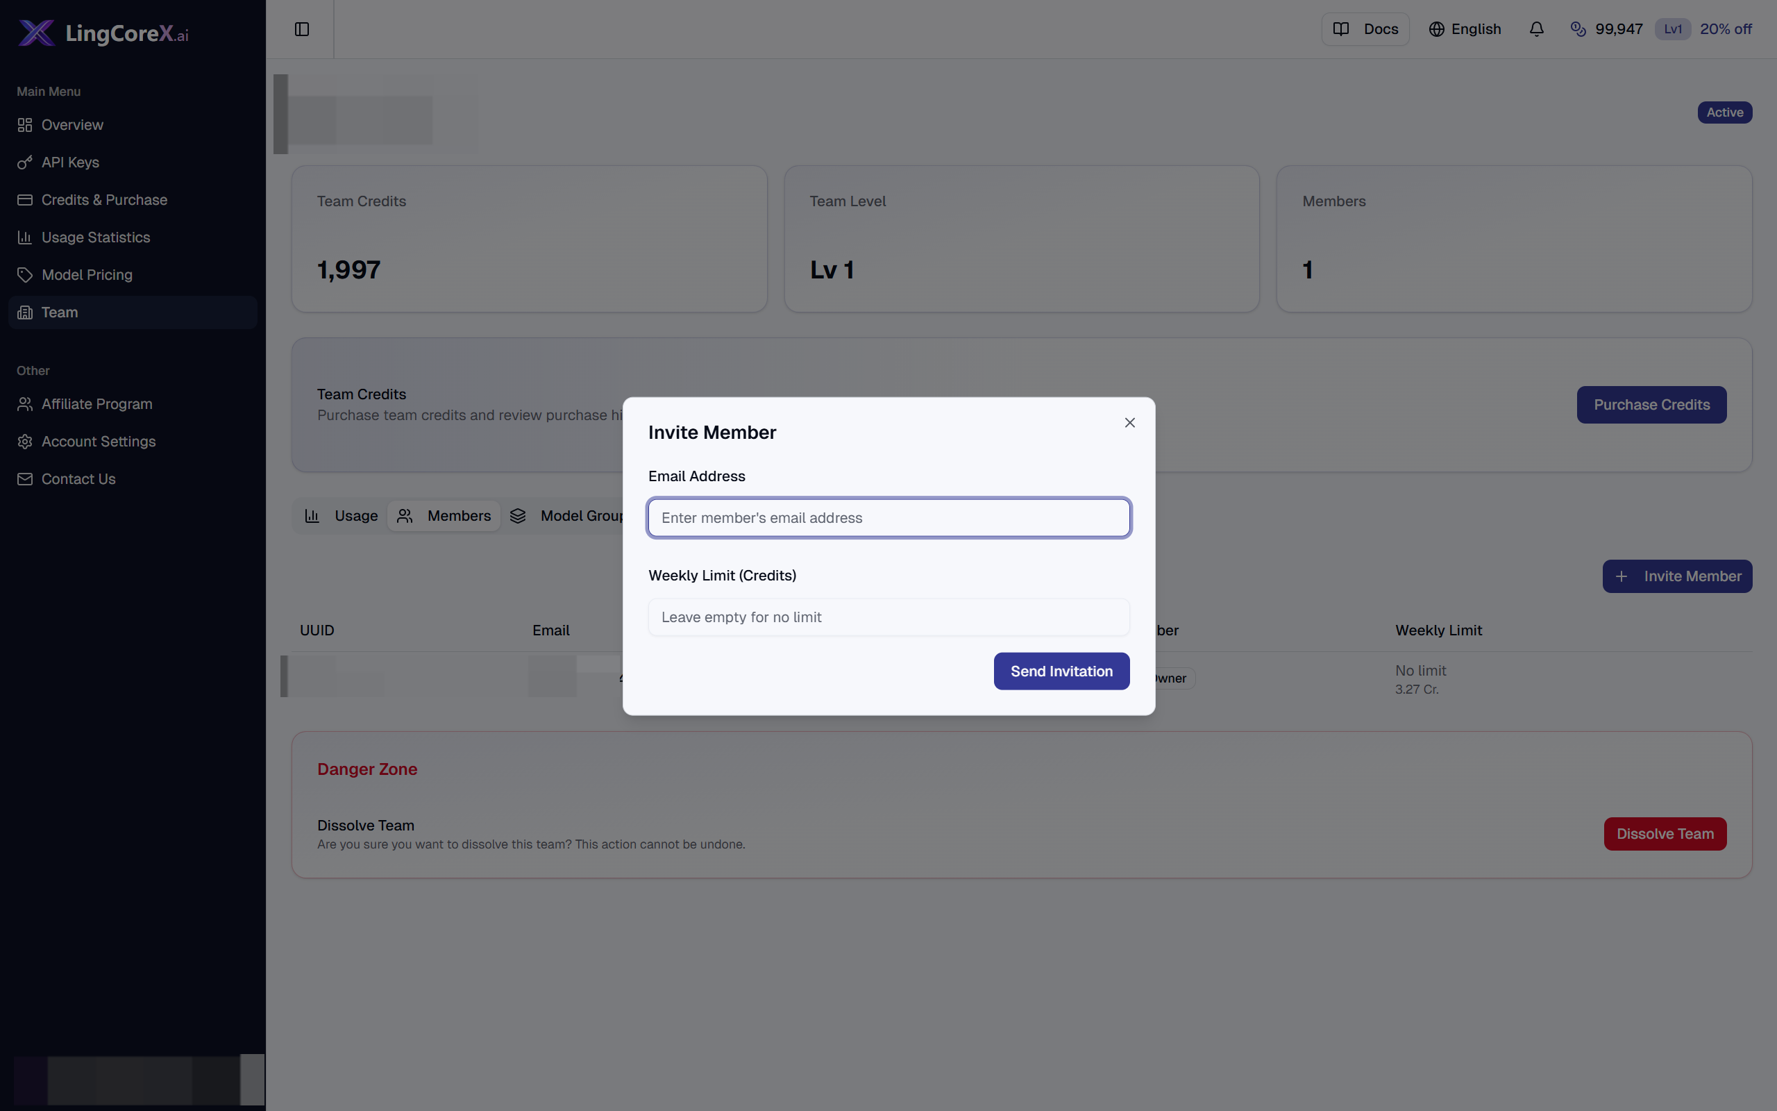1777x1111 pixels.
Task: Click the 3.27 Cr. usage value
Action: pos(1417,690)
